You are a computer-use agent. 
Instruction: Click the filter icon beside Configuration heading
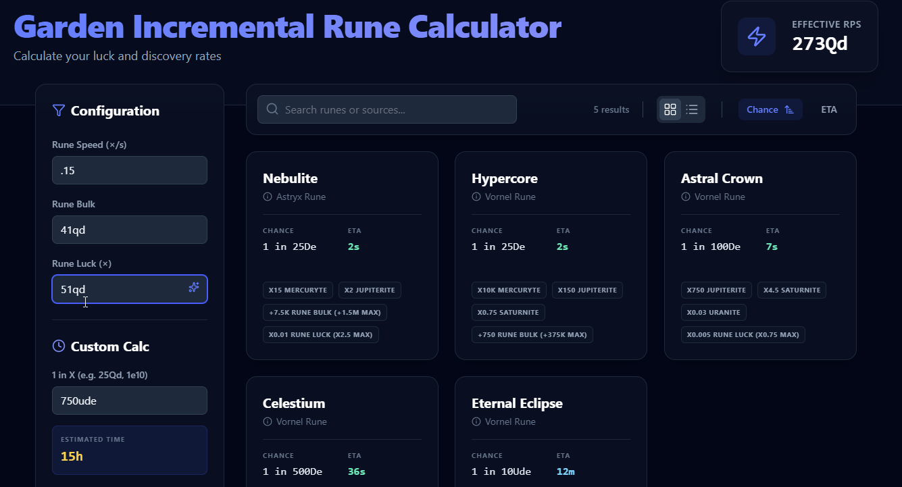58,110
